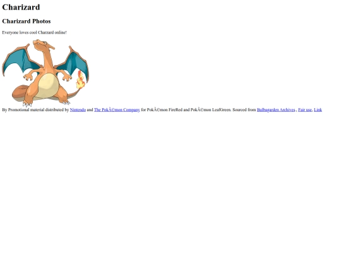Screen dimensions: 341x256
Task: Open the Fair use link
Action: pyautogui.click(x=305, y=110)
